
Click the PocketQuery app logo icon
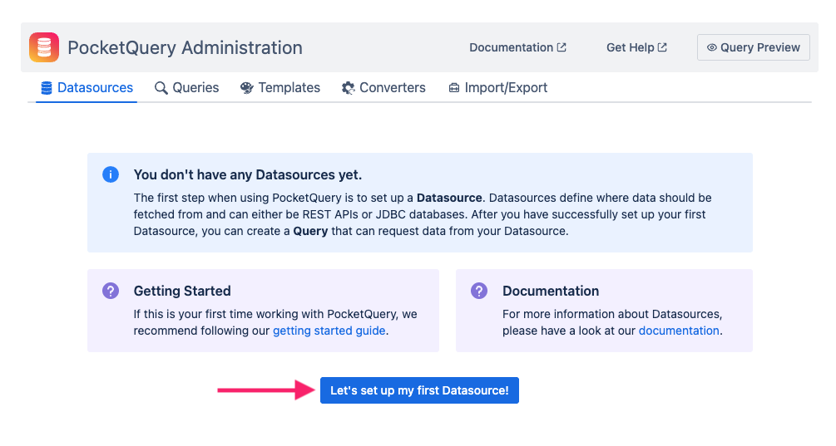[44, 47]
